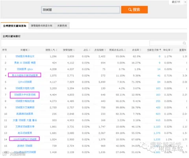Image resolution: width=189 pixels, height=158 pixels.
Task: Click the 1,375 item count link
Action: (157, 133)
